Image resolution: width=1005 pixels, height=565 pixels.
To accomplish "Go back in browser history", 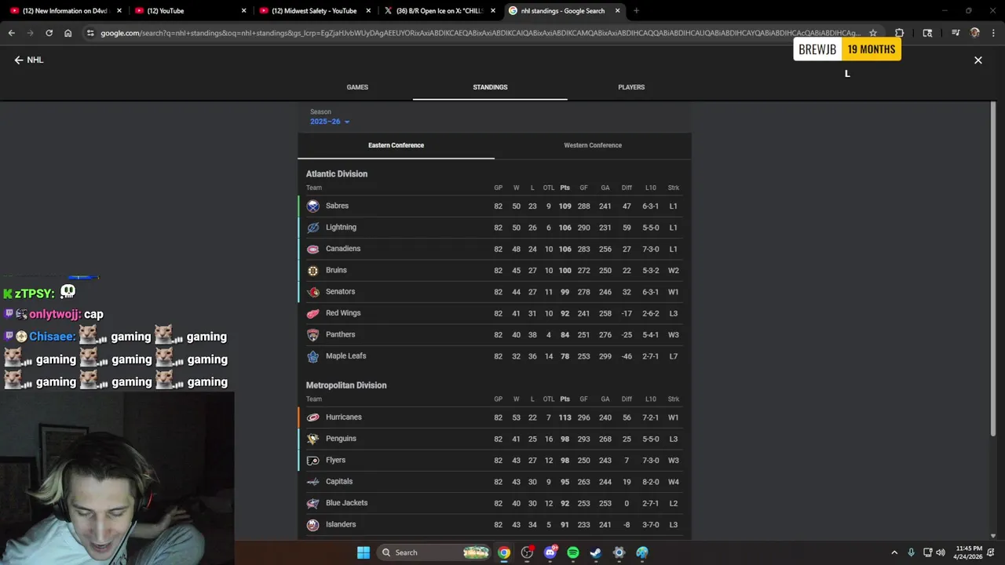I will [x=11, y=33].
